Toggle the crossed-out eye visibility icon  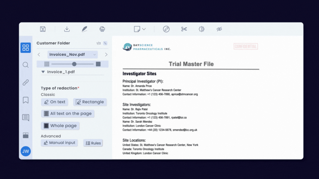tap(219, 29)
